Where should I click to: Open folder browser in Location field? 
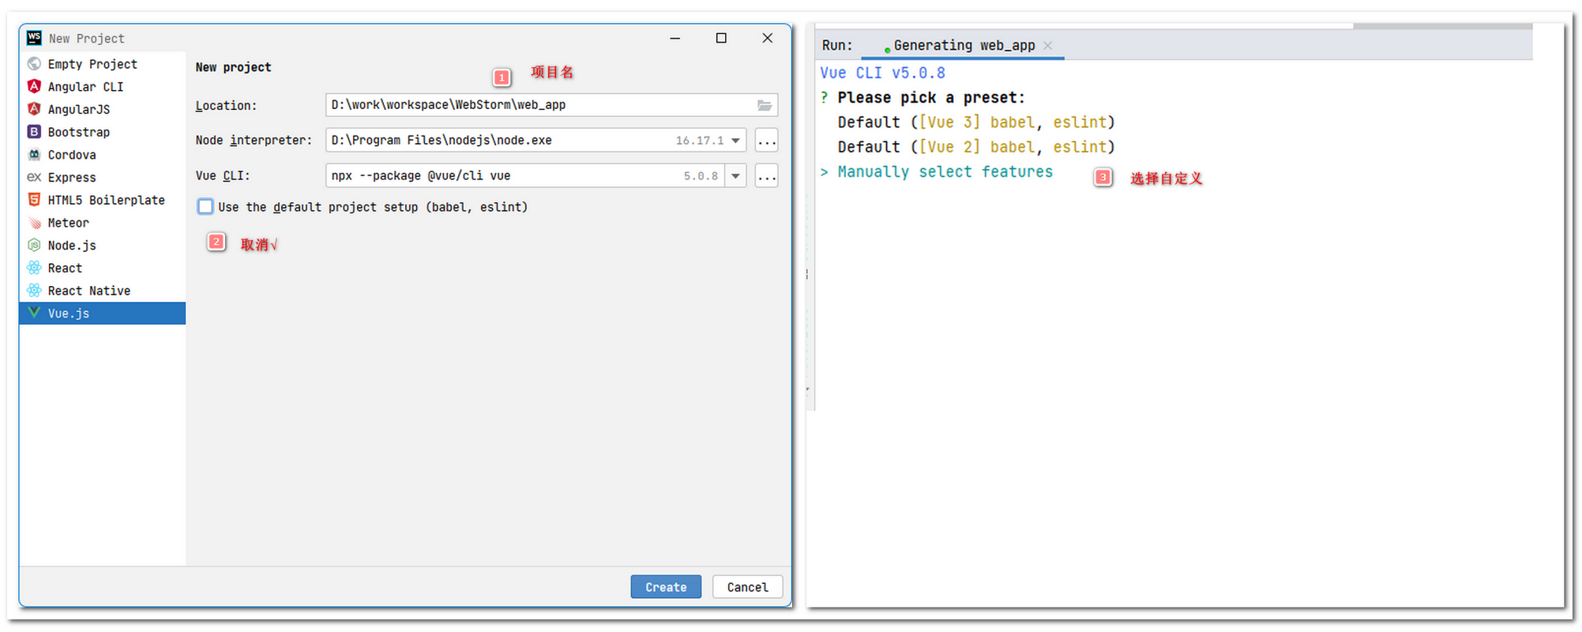click(x=765, y=105)
